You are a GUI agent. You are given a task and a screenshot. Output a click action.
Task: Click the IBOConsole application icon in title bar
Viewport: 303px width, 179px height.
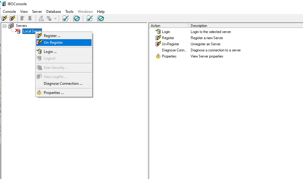(x=4, y=4)
